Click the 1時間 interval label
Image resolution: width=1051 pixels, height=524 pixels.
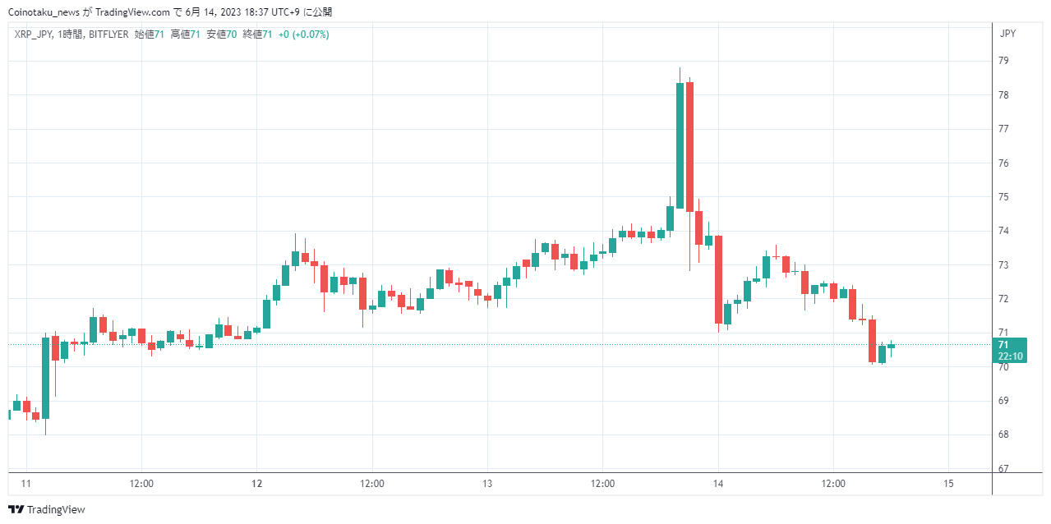point(71,34)
